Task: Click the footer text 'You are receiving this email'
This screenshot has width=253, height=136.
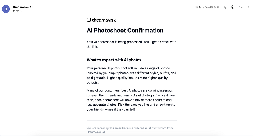Action: [x=130, y=130]
